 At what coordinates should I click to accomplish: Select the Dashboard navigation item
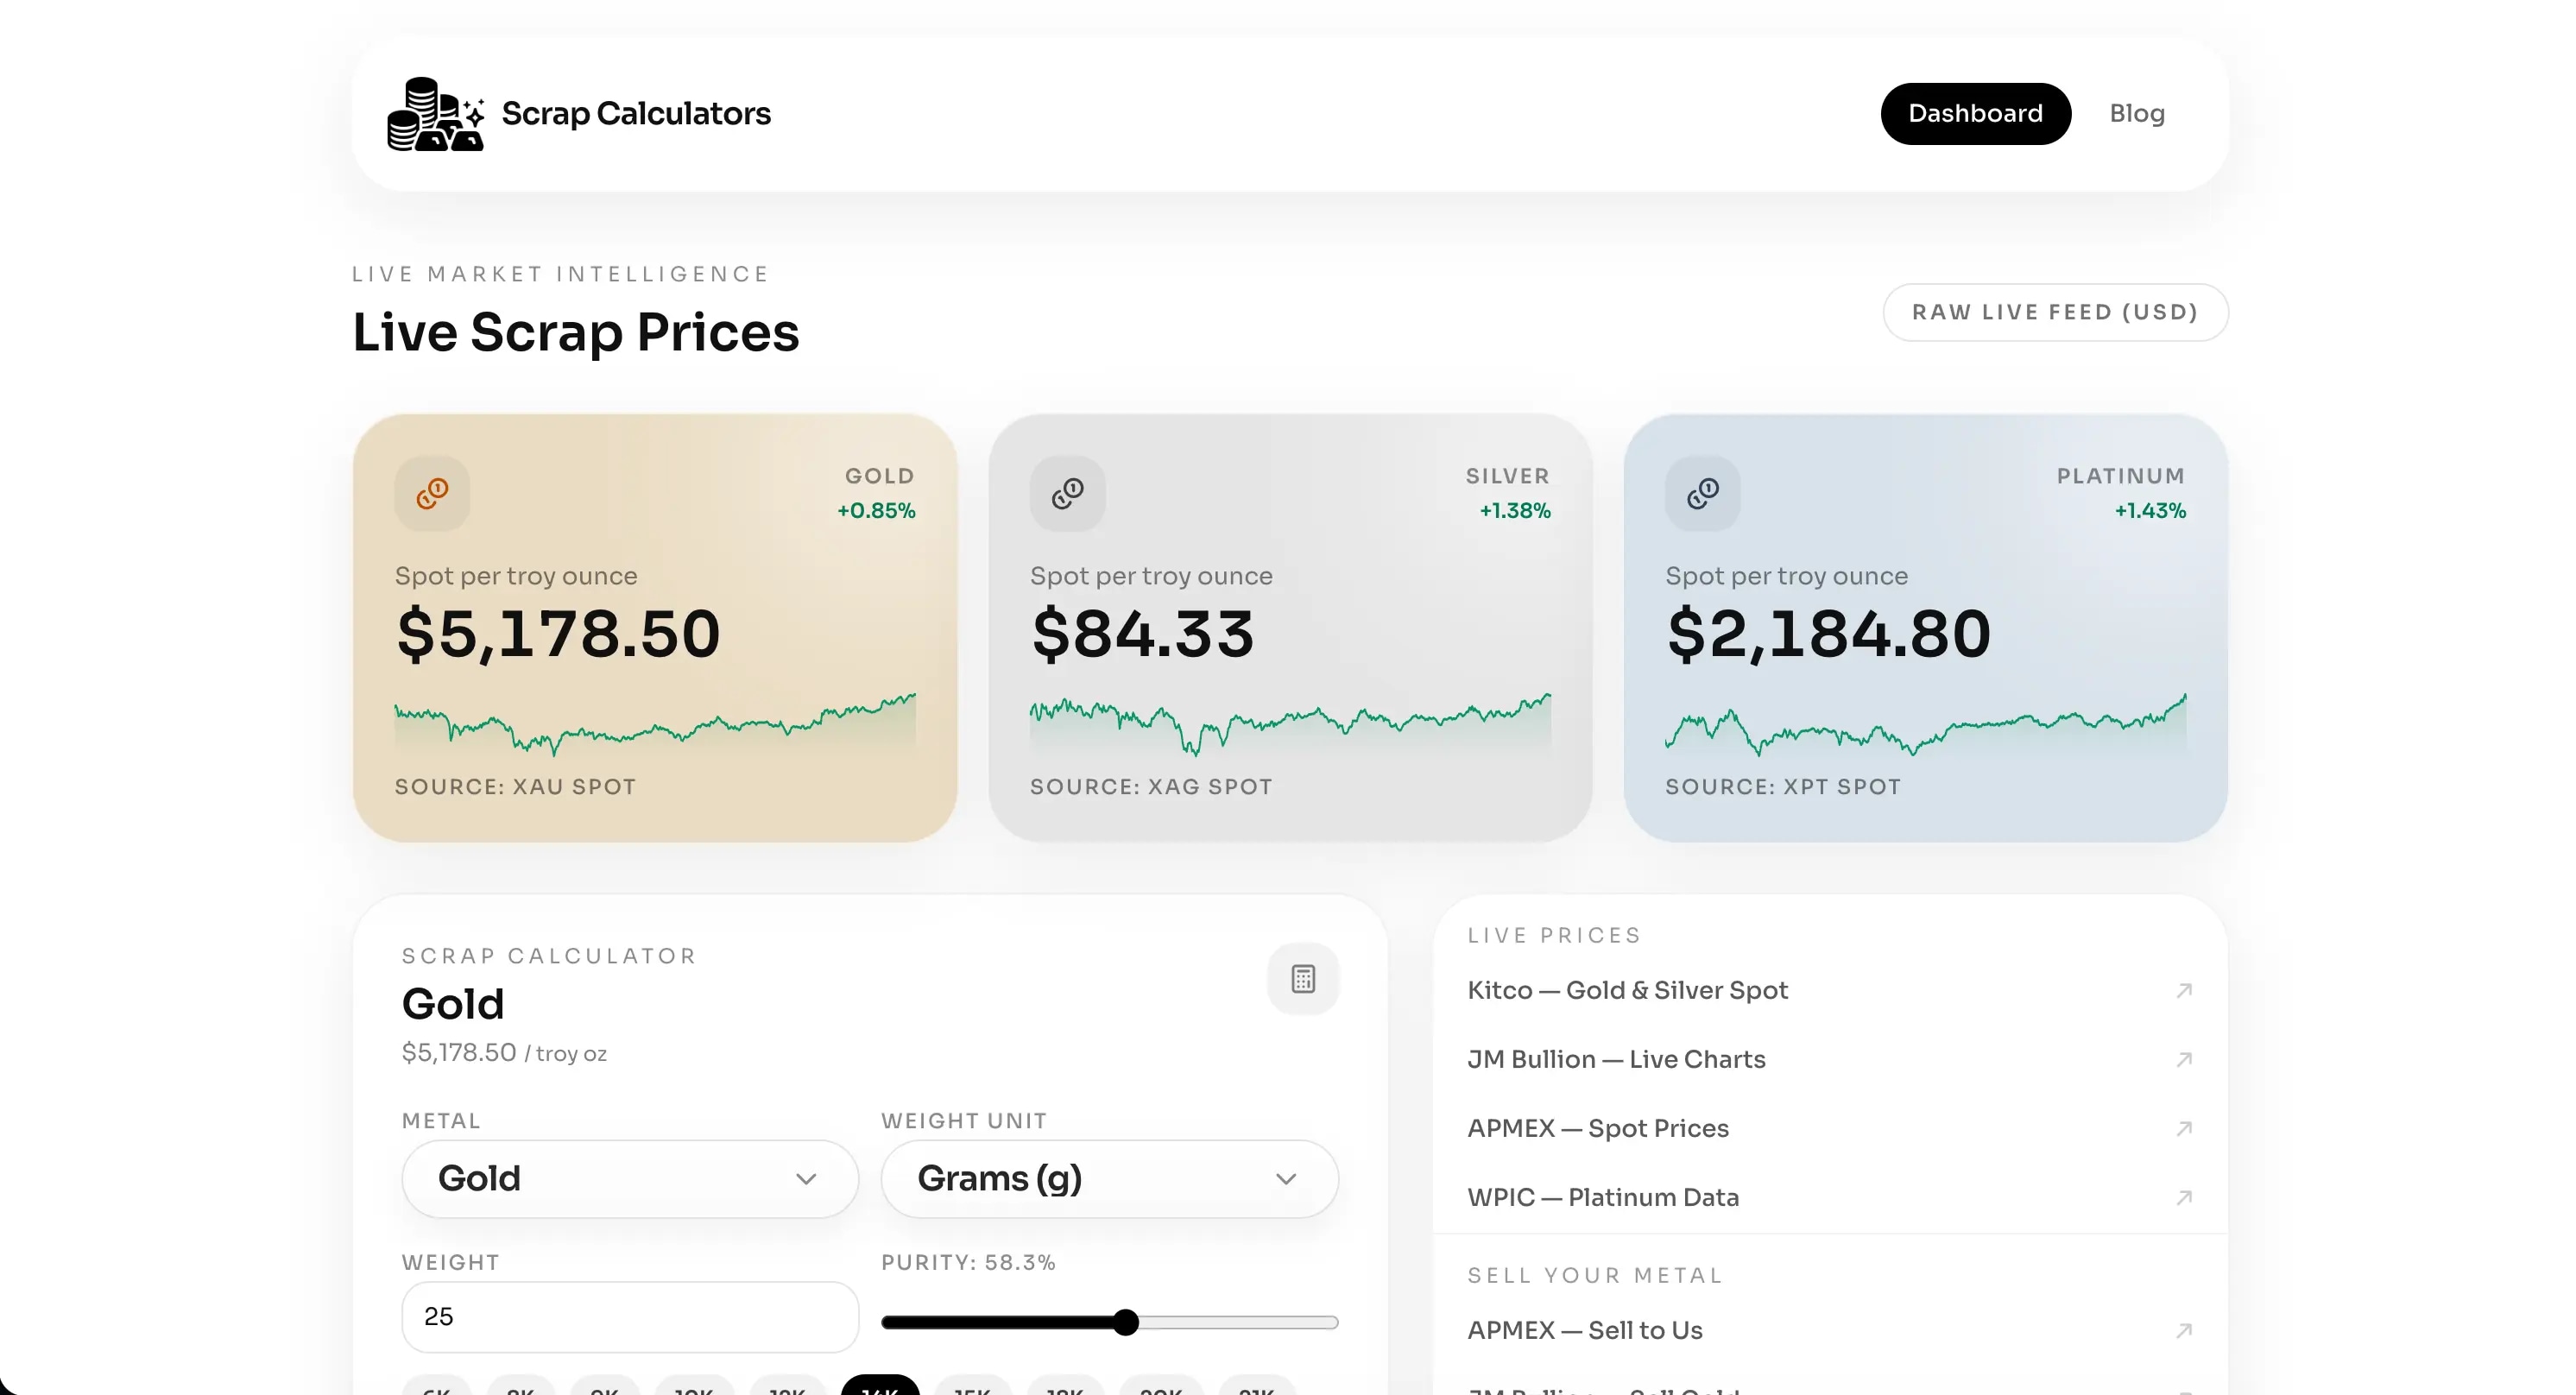coord(1975,113)
